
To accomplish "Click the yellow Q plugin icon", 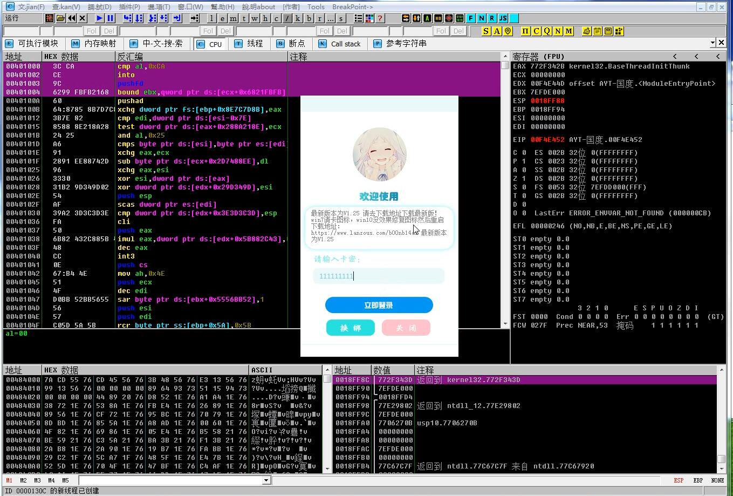I will tap(547, 31).
